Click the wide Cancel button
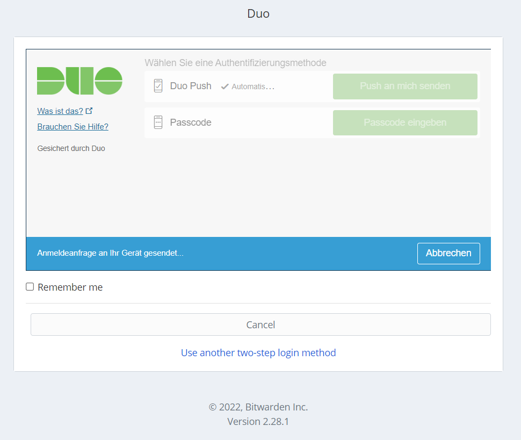 click(x=260, y=324)
